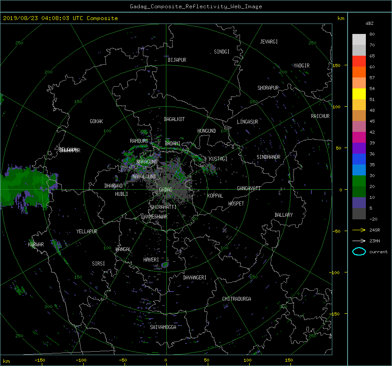This screenshot has height=366, width=392.
Task: Click the HOSPET city label
Action: (236, 204)
